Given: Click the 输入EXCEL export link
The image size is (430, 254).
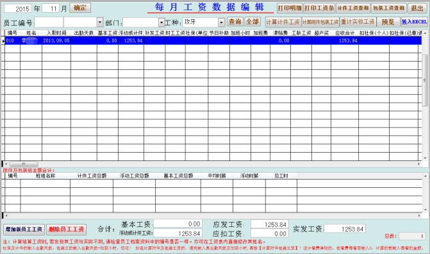Looking at the screenshot, I should tap(414, 22).
